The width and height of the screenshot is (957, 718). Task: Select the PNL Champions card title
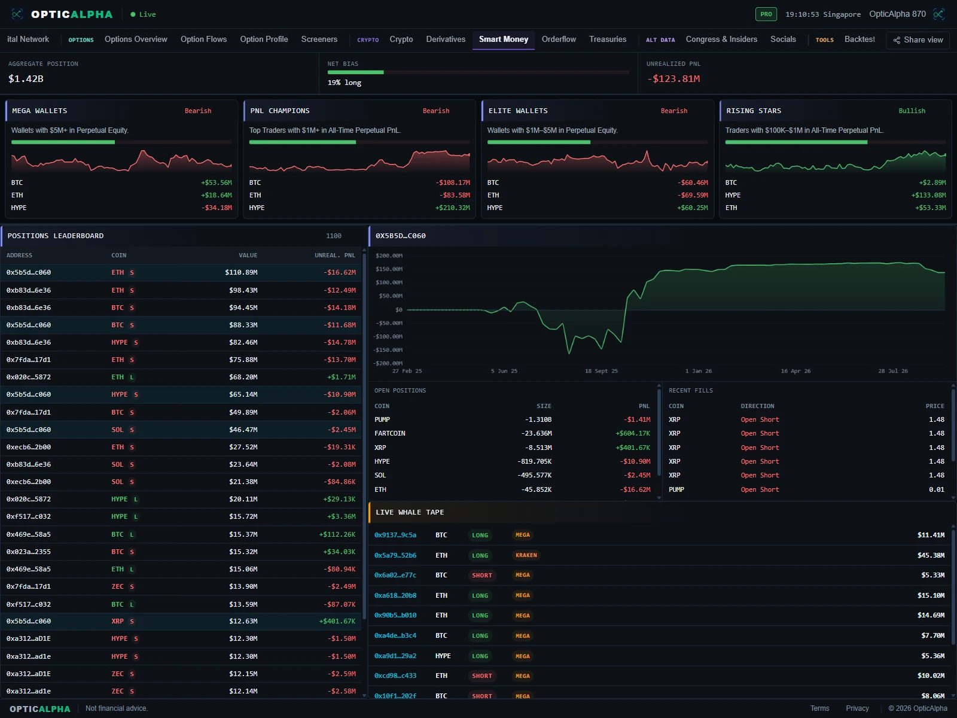point(280,111)
